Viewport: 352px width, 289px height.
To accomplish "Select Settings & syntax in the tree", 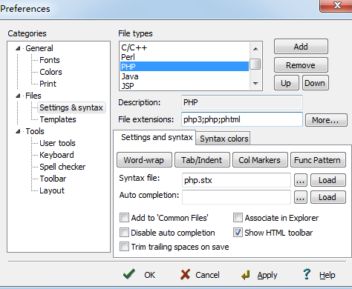I will (71, 107).
